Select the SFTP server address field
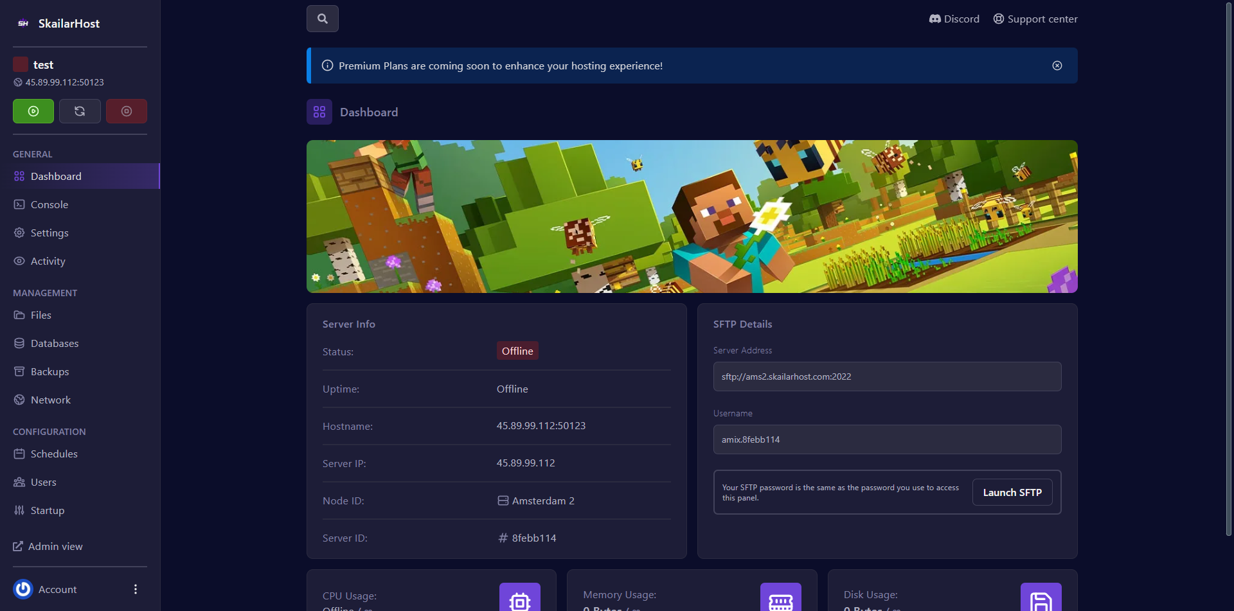This screenshot has width=1234, height=611. click(887, 376)
